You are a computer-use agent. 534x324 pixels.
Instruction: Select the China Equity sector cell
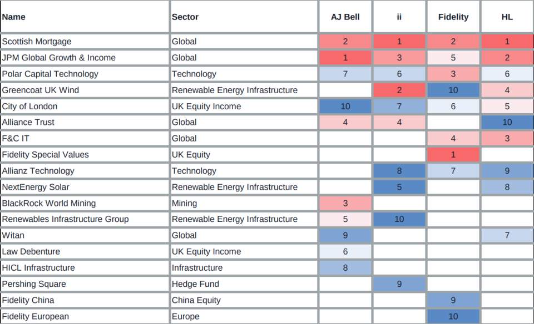(x=196, y=300)
